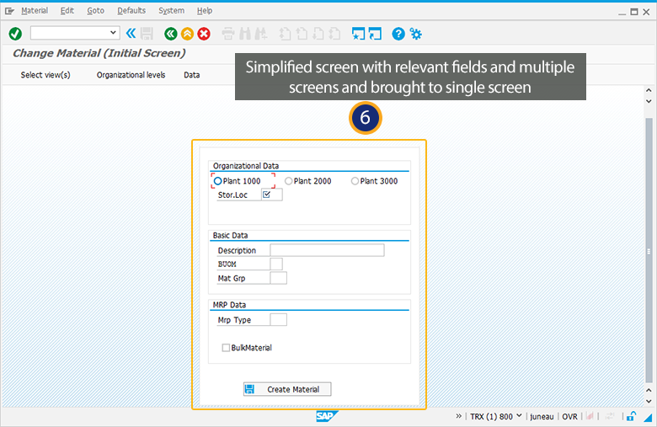
Task: Click the Stor.Loc checked field
Action: pos(272,195)
